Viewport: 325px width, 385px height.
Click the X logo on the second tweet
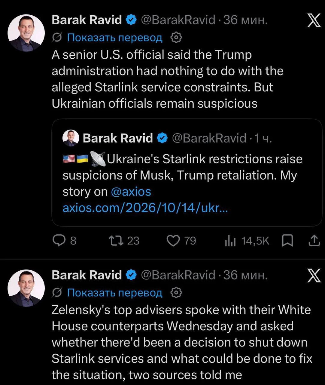click(314, 276)
